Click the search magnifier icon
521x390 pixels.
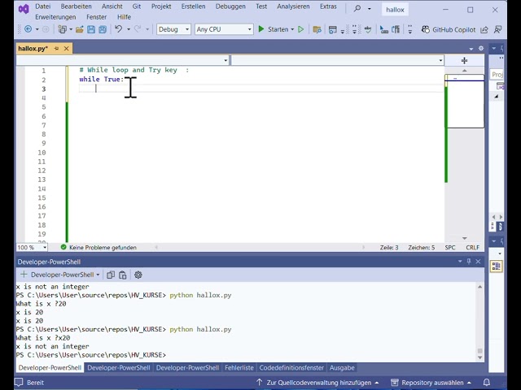[x=357, y=8]
